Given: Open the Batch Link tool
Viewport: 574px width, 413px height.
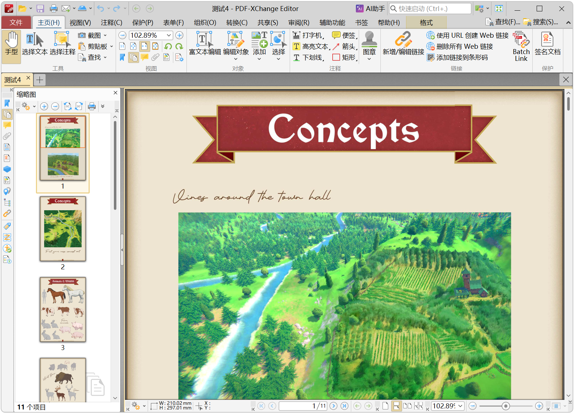Looking at the screenshot, I should pyautogui.click(x=521, y=46).
